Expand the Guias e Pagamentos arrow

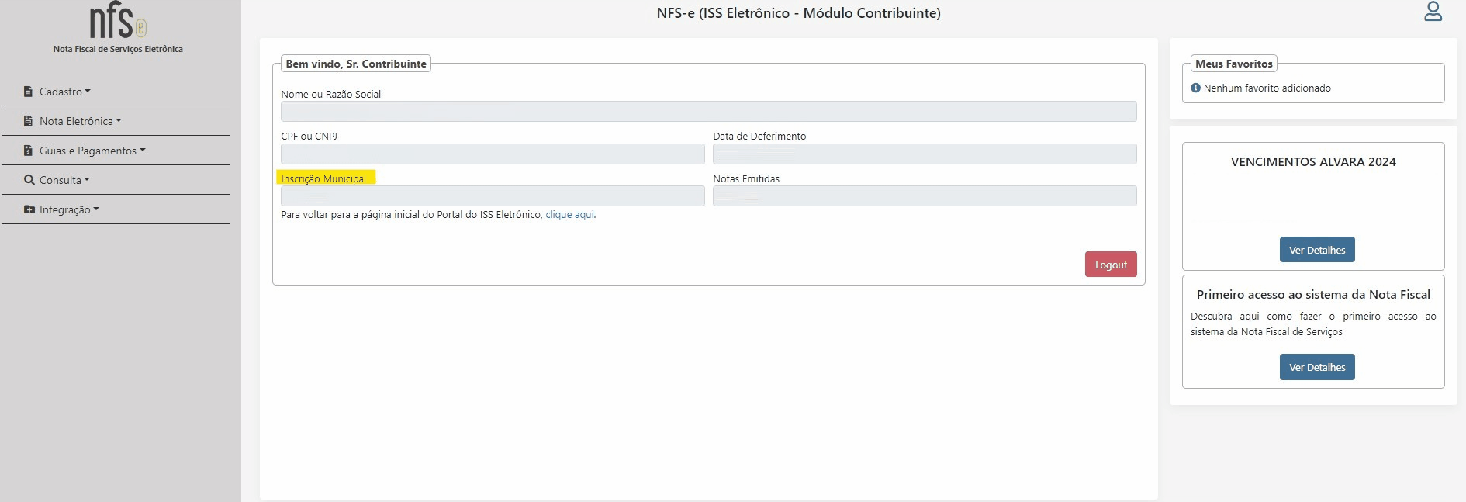coord(143,151)
